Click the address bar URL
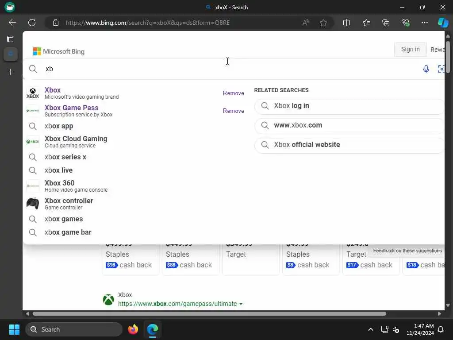 [x=148, y=23]
